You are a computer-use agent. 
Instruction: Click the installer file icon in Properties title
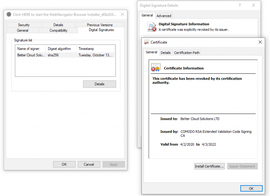point(9,14)
